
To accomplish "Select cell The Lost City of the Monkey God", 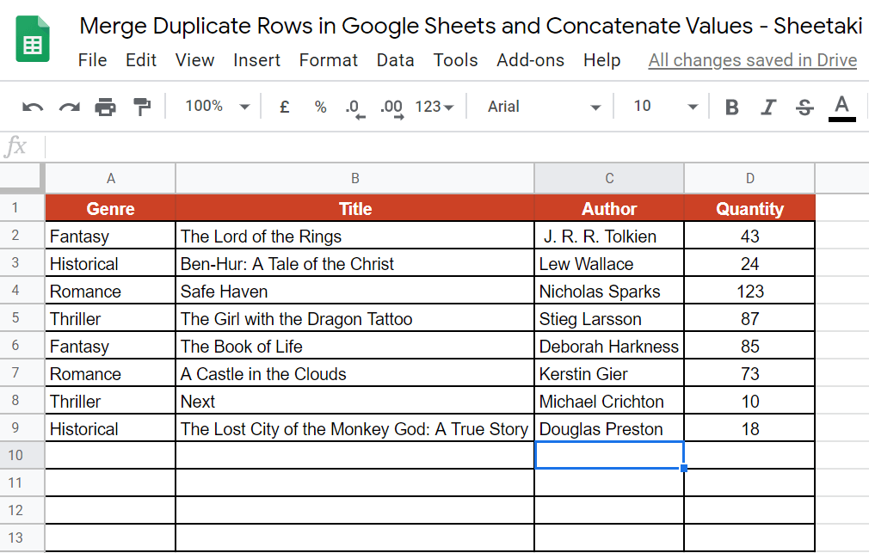I will 354,429.
